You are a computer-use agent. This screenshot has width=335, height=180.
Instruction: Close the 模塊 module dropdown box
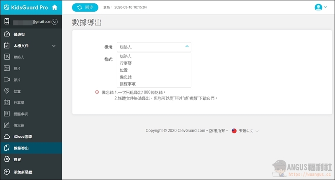(187, 47)
